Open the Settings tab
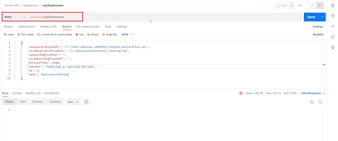Viewport: 338px width, 141px height. [122, 26]
